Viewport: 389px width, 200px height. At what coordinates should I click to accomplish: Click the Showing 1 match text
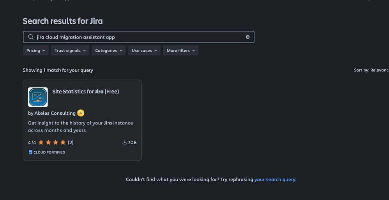[x=58, y=70]
